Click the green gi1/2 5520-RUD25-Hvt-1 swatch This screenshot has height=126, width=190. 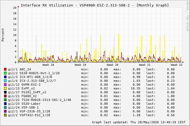tap(5, 73)
